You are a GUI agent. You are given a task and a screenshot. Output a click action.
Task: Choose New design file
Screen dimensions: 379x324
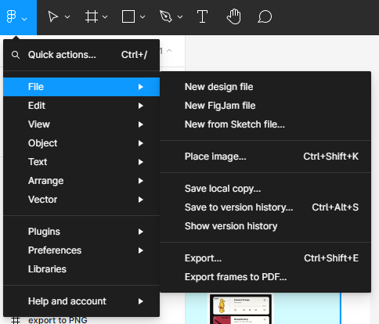pos(265,87)
